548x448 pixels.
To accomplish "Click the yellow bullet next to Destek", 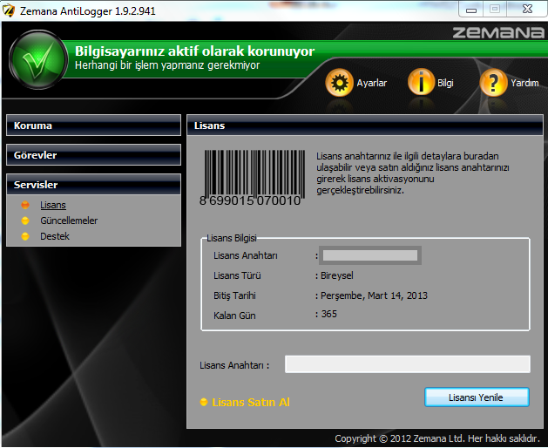I will coord(25,236).
